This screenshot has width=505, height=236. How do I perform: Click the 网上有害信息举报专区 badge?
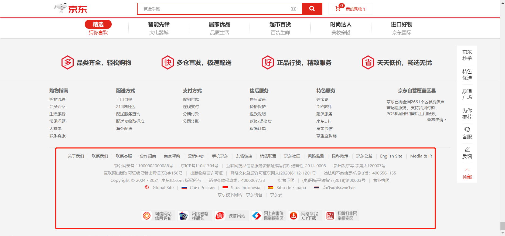pyautogui.click(x=268, y=216)
